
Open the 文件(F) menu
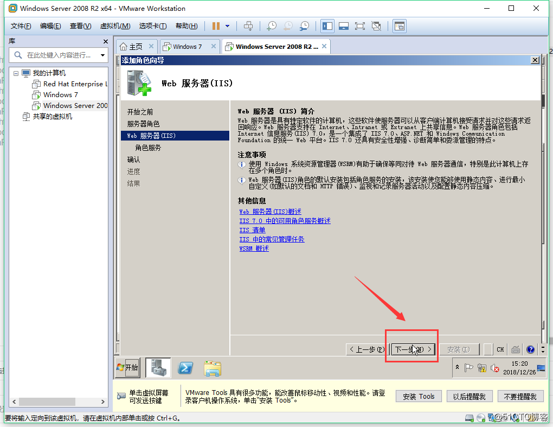click(x=21, y=26)
